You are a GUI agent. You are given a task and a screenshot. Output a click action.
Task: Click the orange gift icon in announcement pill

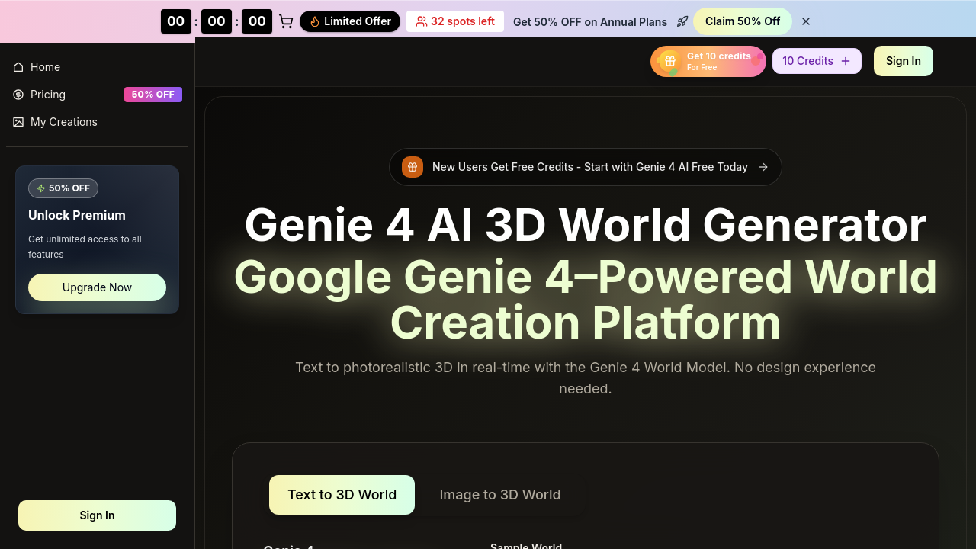pos(413,167)
